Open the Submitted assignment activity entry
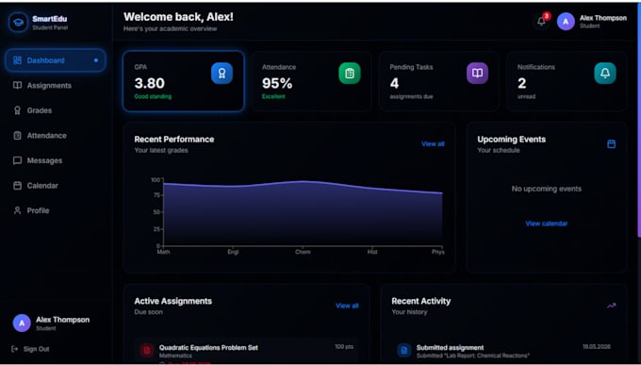The image size is (641, 365). pyautogui.click(x=503, y=352)
